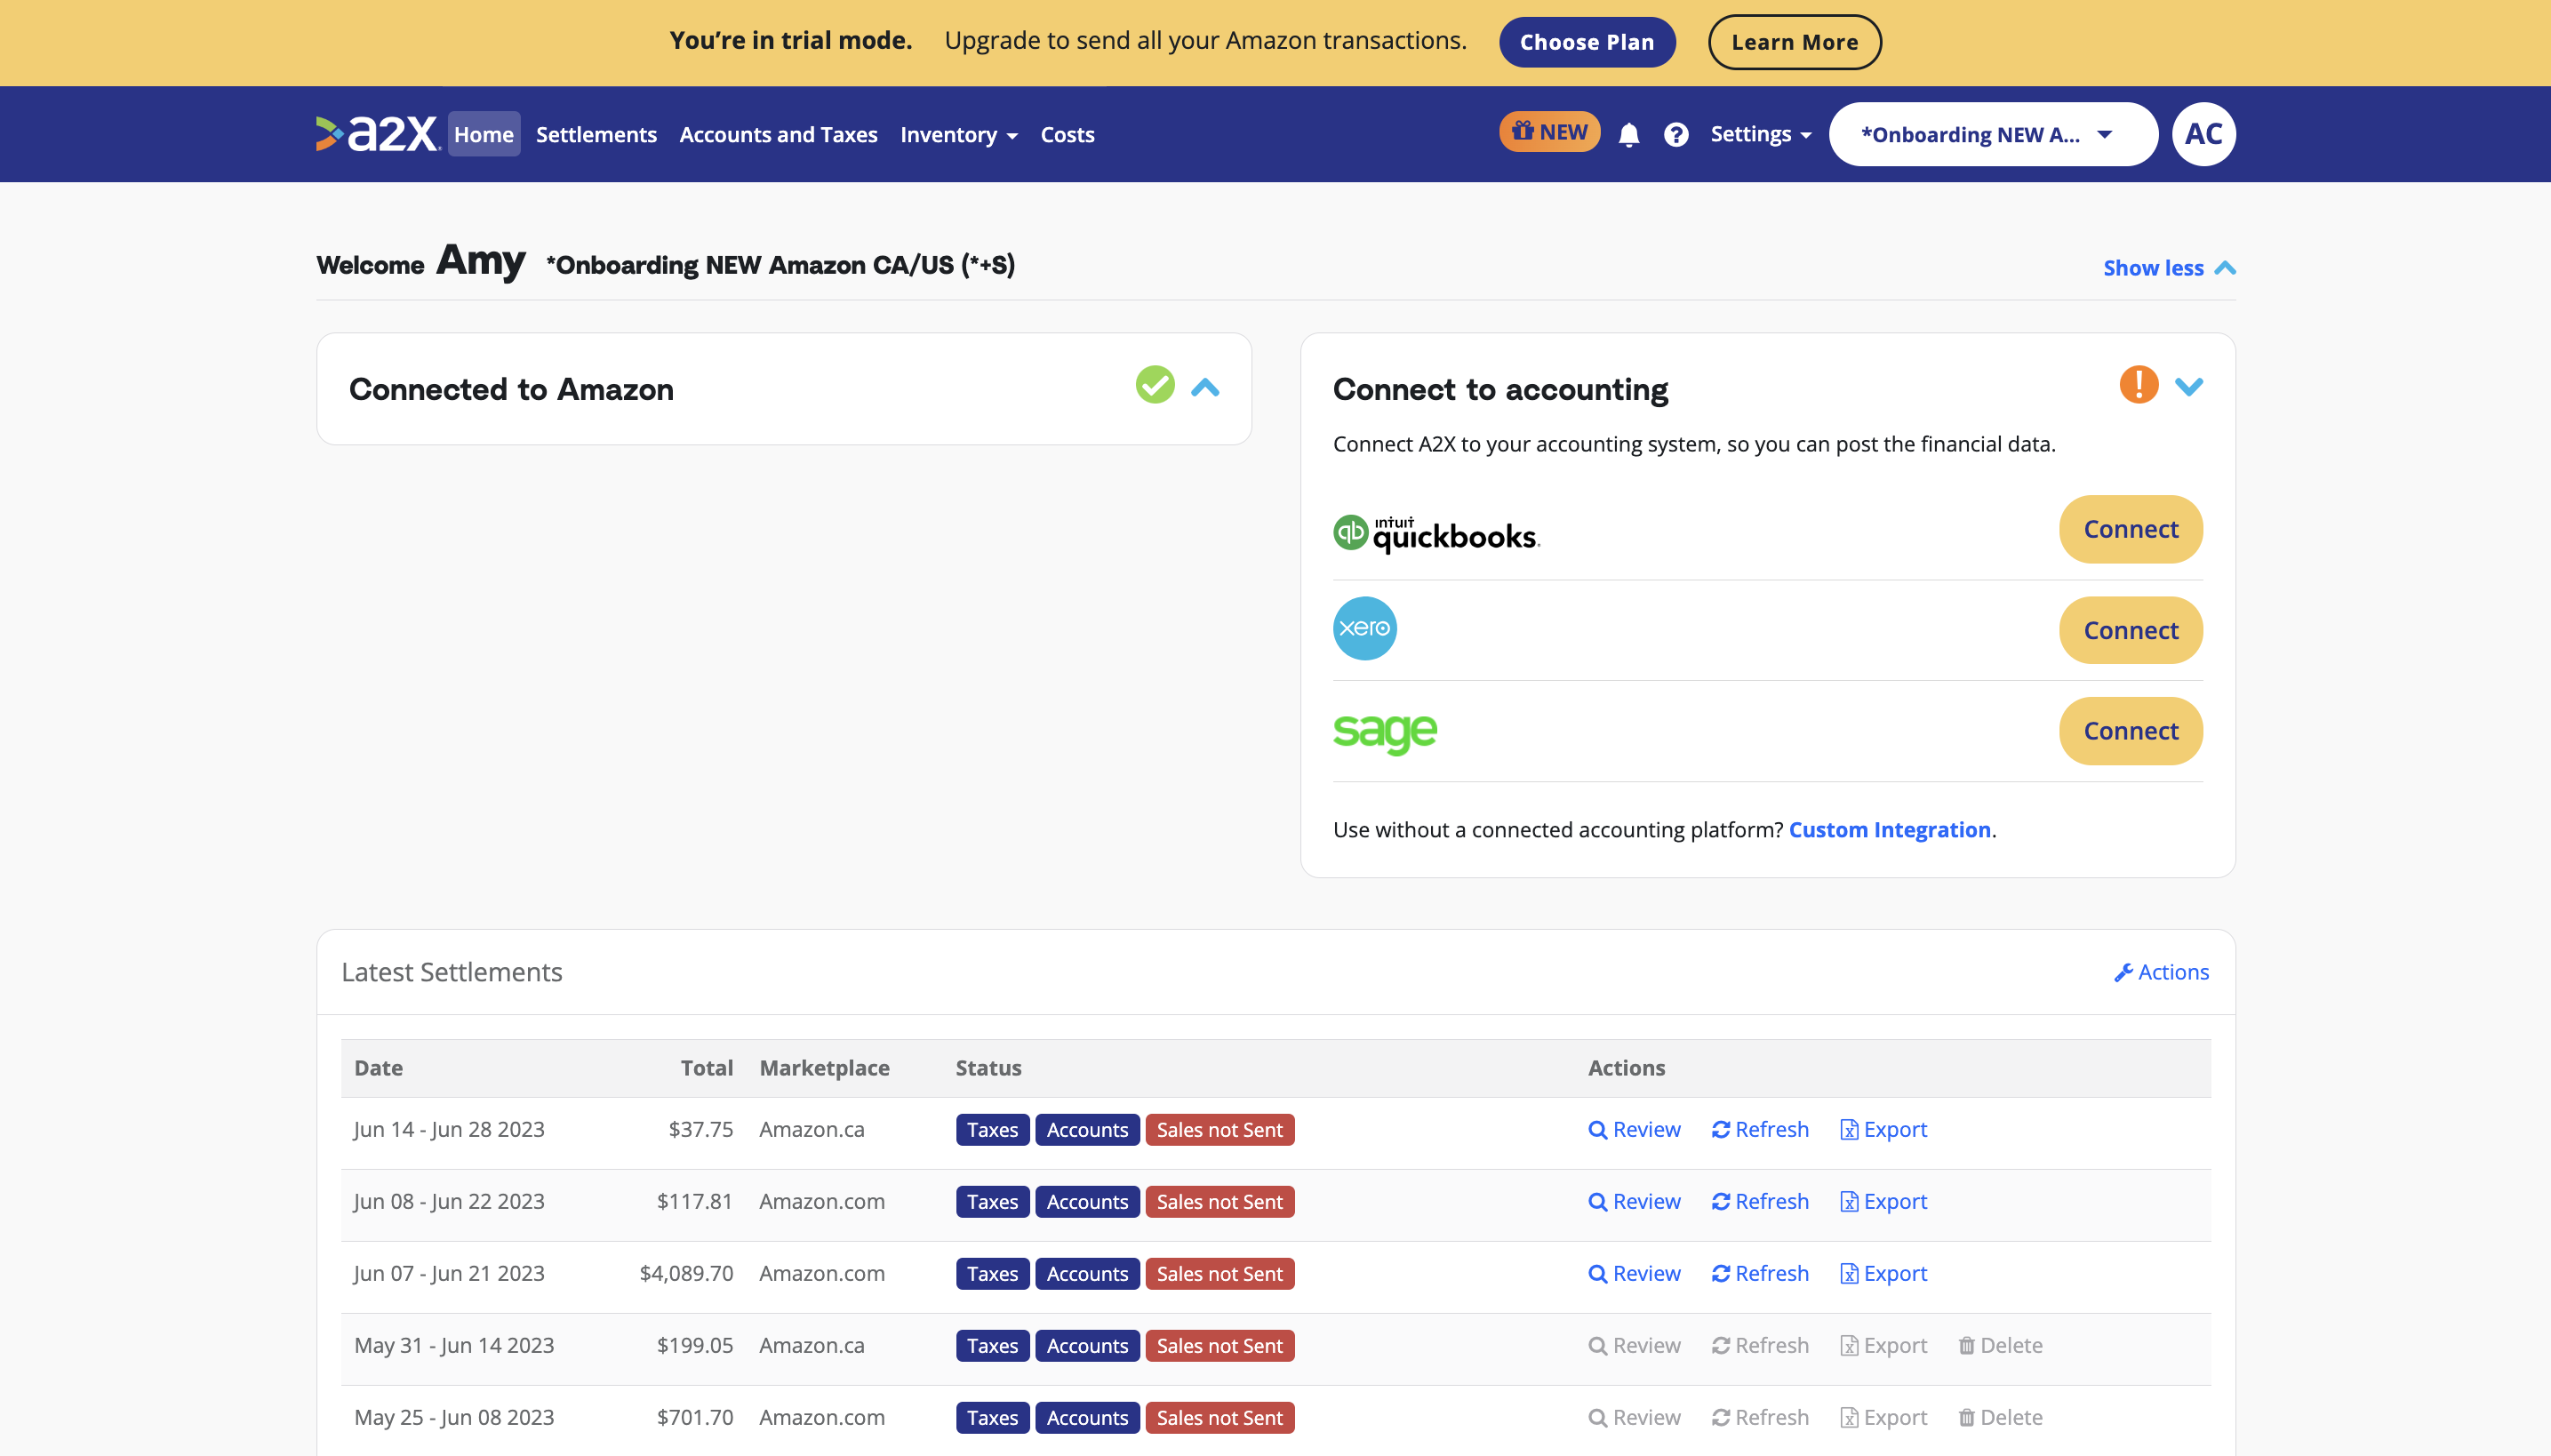This screenshot has height=1456, width=2551.
Task: Click Accounts badge for Jun 07 - Jun 21
Action: [x=1087, y=1274]
